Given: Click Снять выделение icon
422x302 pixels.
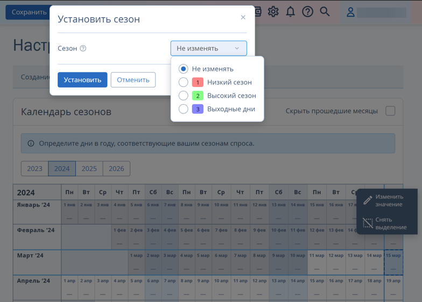Looking at the screenshot, I should (x=368, y=223).
